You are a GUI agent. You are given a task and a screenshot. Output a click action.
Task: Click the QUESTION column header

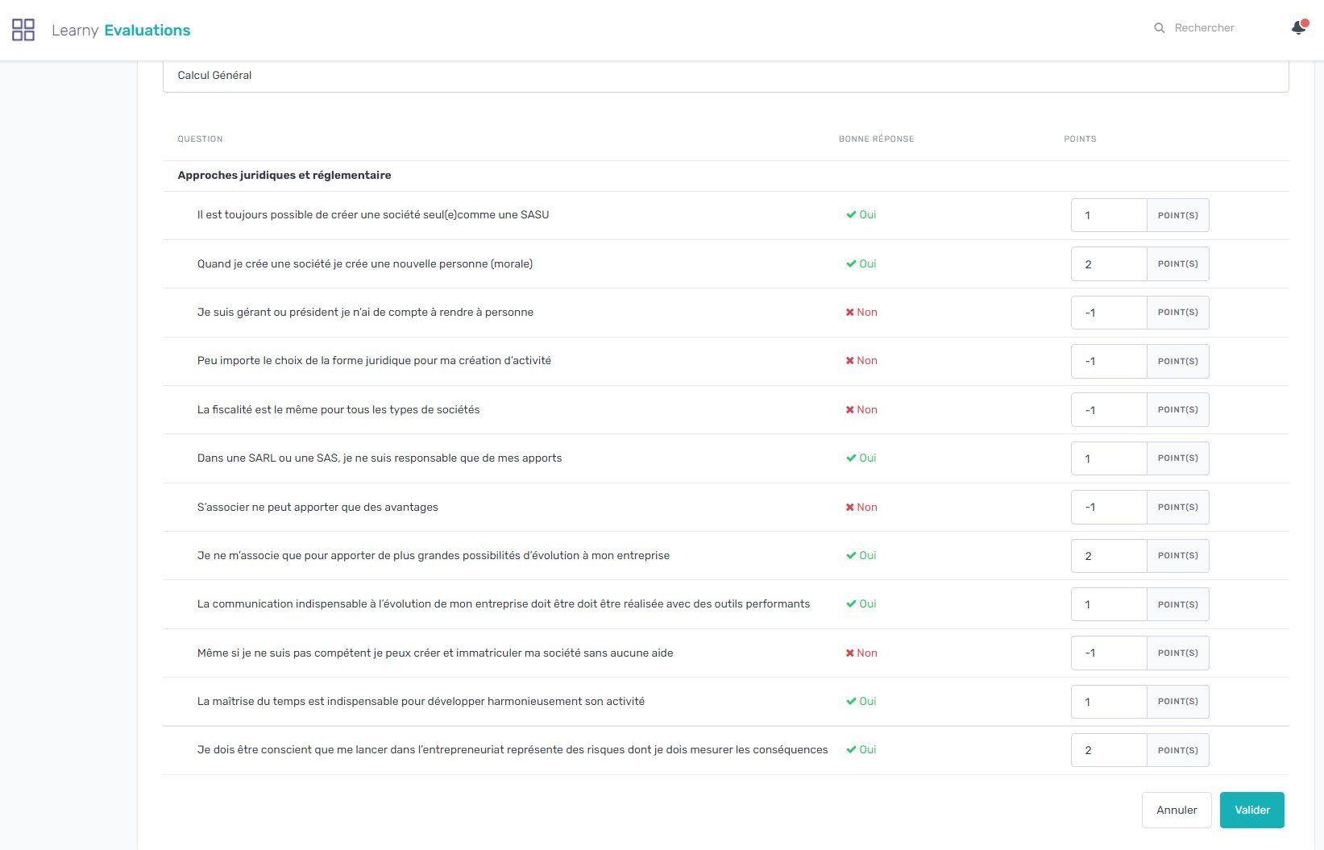(x=200, y=139)
